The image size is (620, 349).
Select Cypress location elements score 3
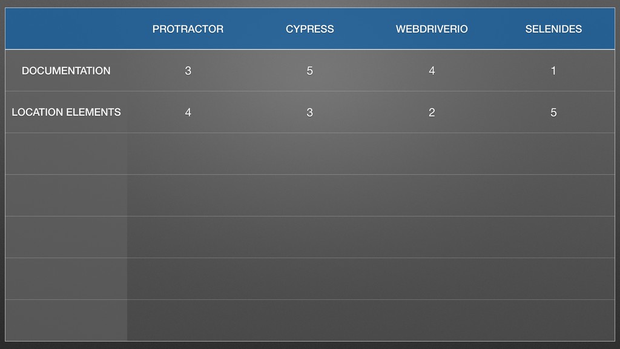309,112
